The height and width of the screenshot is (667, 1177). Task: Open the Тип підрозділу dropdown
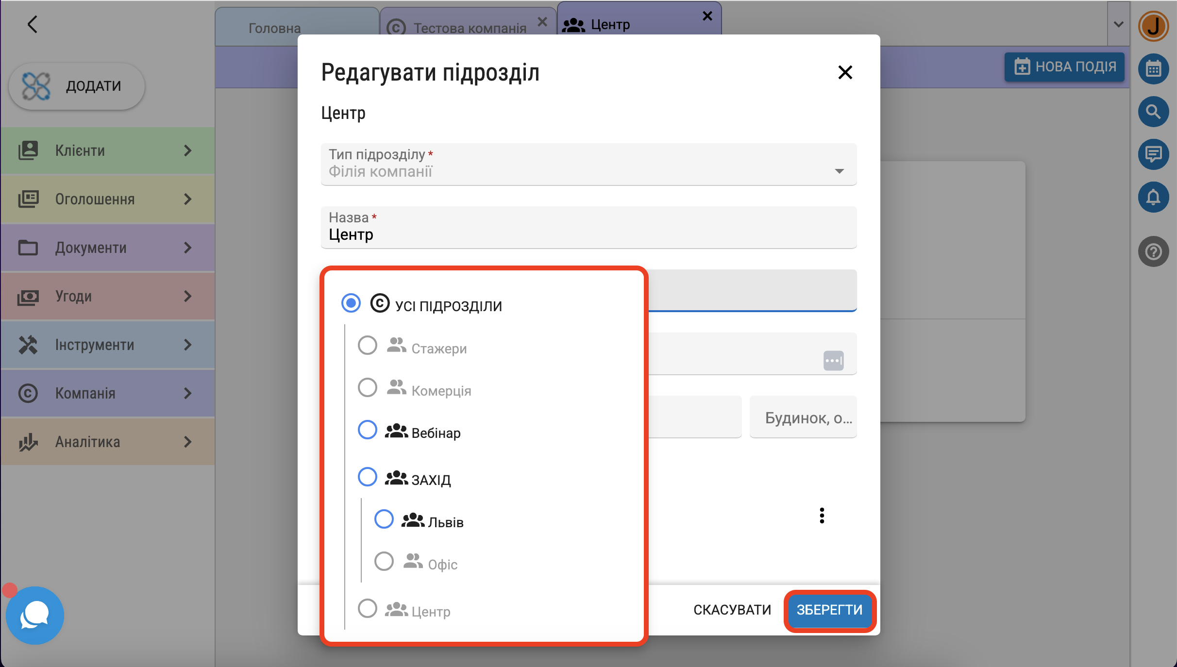click(588, 164)
